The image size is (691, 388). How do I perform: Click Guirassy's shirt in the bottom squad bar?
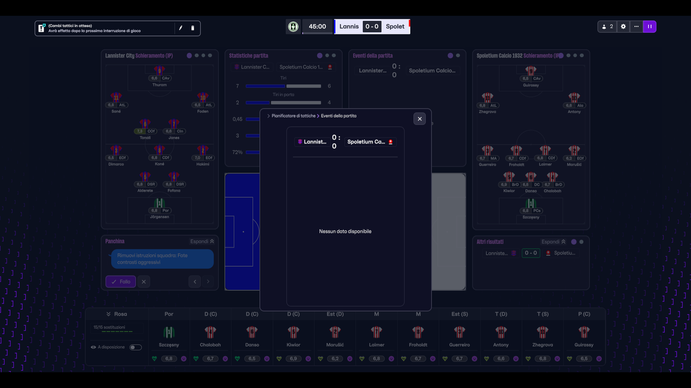[584, 332]
